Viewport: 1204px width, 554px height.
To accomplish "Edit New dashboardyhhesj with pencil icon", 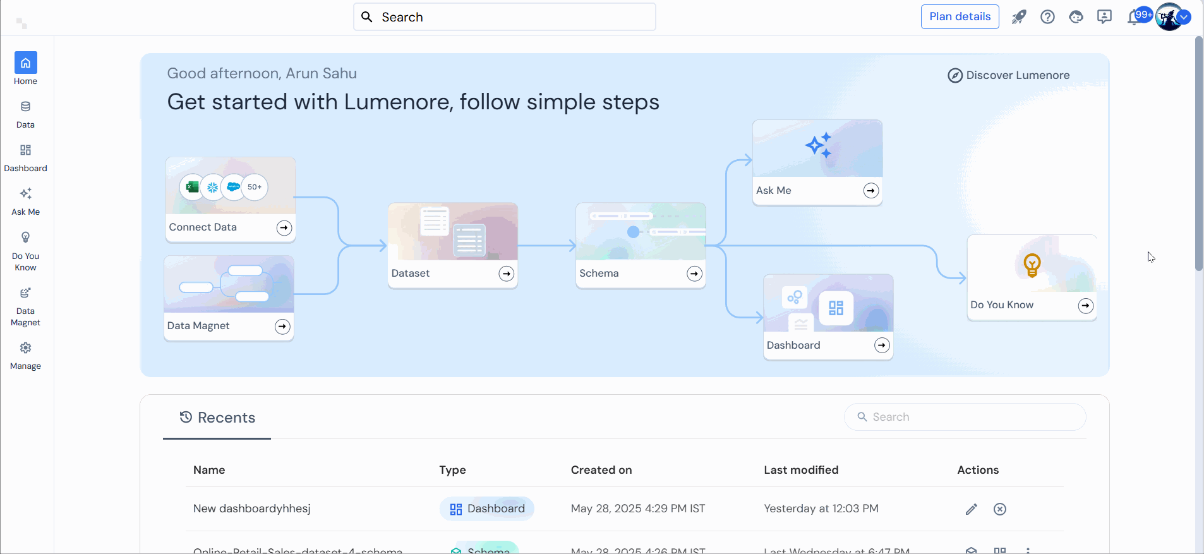I will click(972, 509).
